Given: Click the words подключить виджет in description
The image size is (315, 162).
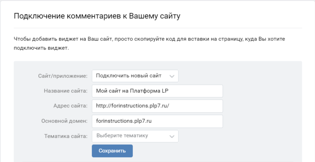Looking at the screenshot, I should point(41,48).
